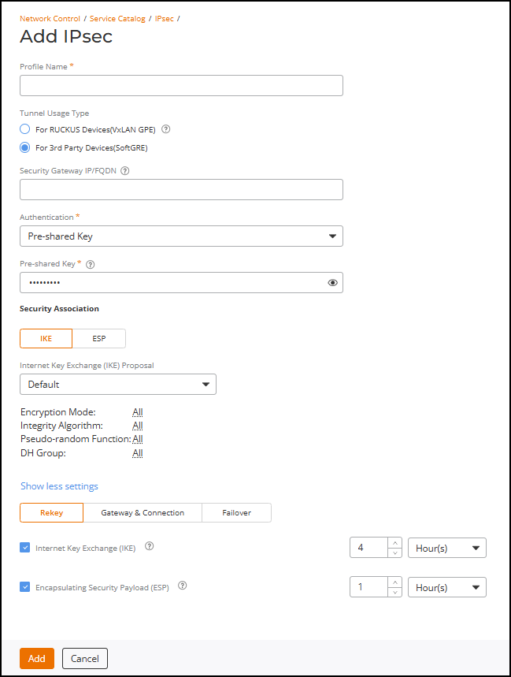Uncheck the Internet Key Exchange (IKE) checkbox
Viewport: 511px width, 677px height.
25,547
